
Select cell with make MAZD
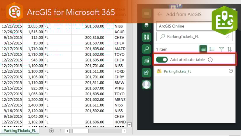(120, 49)
